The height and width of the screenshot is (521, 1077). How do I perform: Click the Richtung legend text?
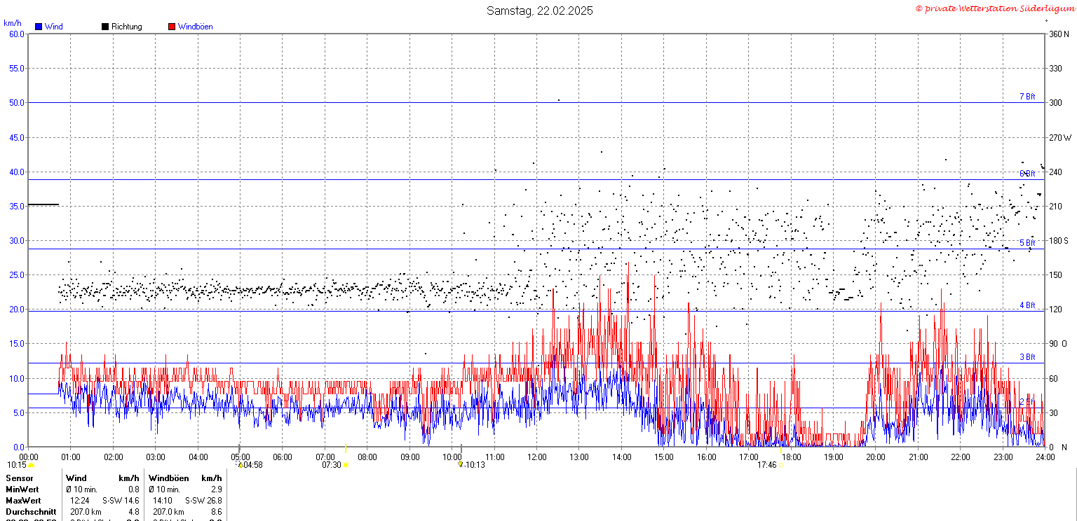tap(126, 27)
